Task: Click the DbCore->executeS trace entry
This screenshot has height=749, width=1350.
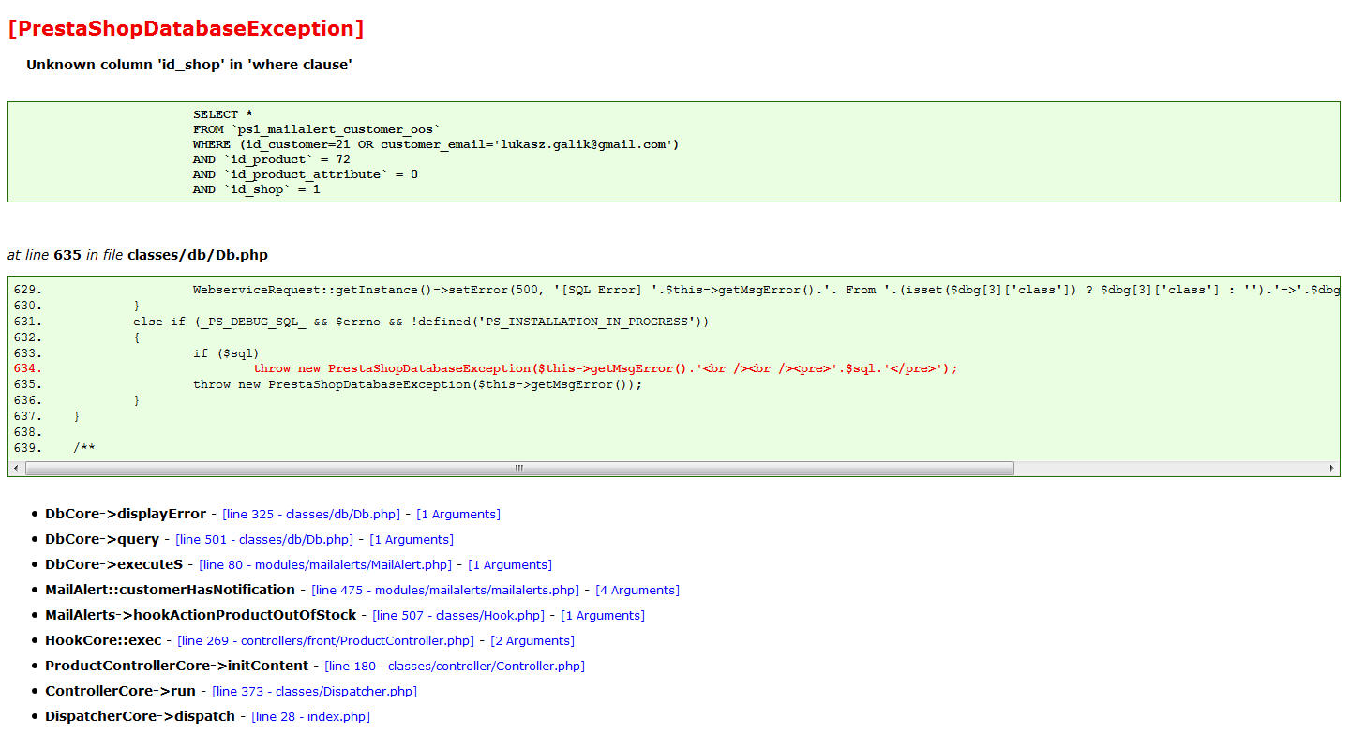Action: pos(114,564)
